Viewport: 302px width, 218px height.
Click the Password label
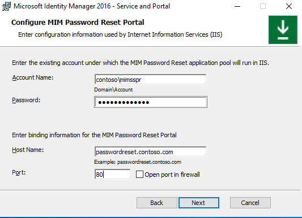coord(26,100)
